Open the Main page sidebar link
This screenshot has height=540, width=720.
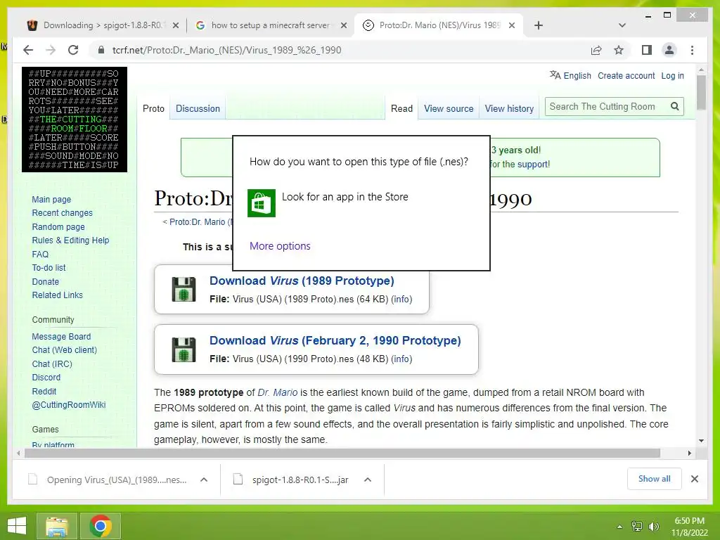(51, 199)
